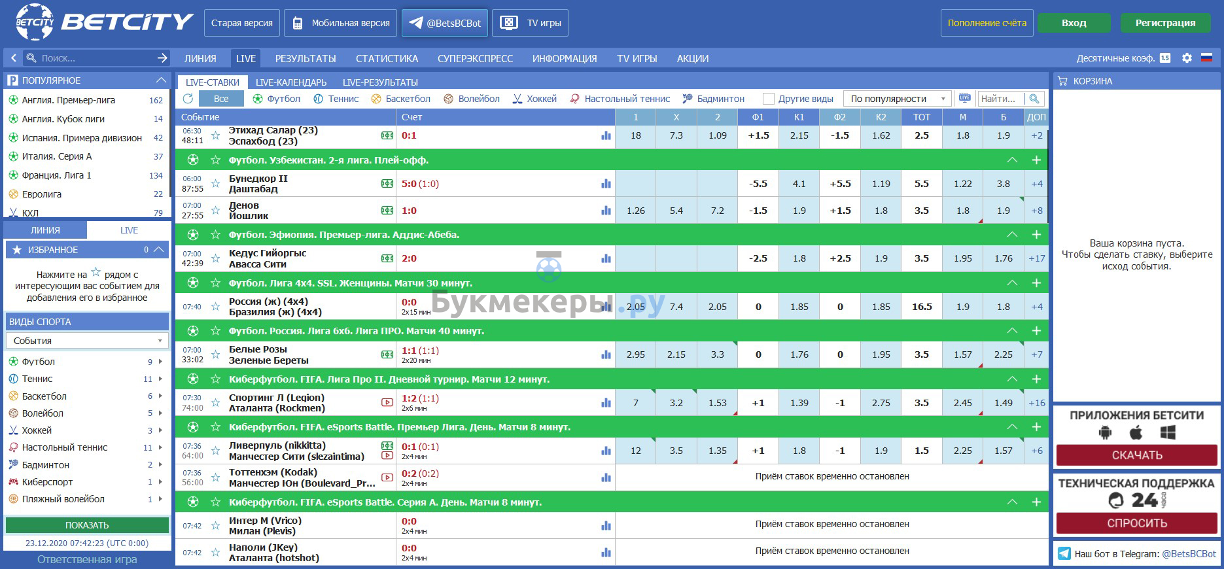Open the По популярности sort dropdown
The width and height of the screenshot is (1224, 569).
(896, 99)
